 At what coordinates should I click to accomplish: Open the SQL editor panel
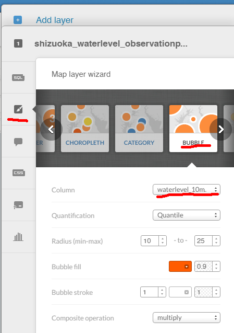tap(18, 78)
